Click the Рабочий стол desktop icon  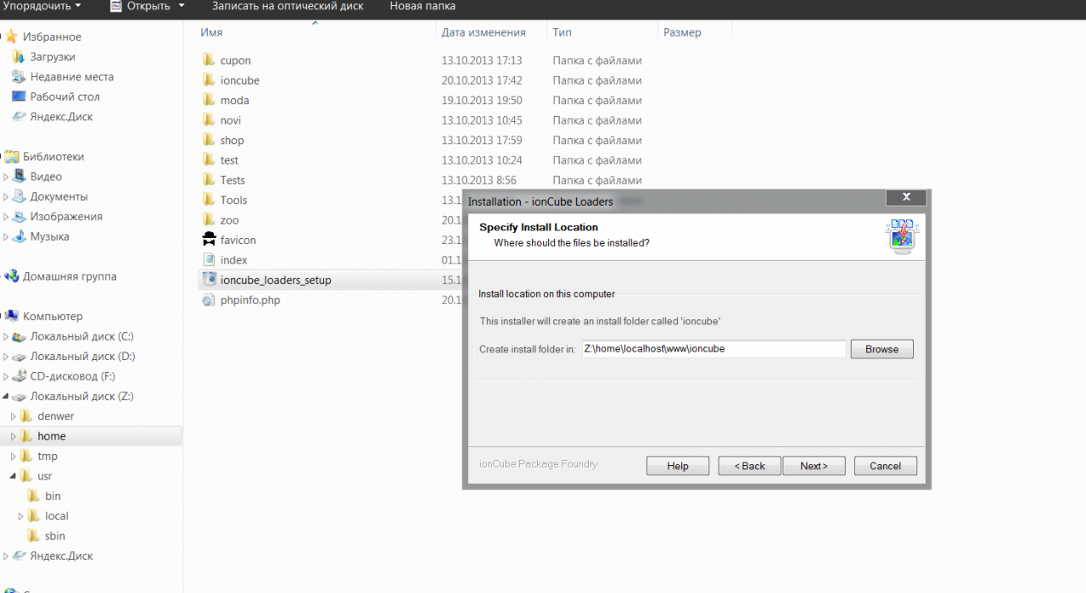(19, 97)
